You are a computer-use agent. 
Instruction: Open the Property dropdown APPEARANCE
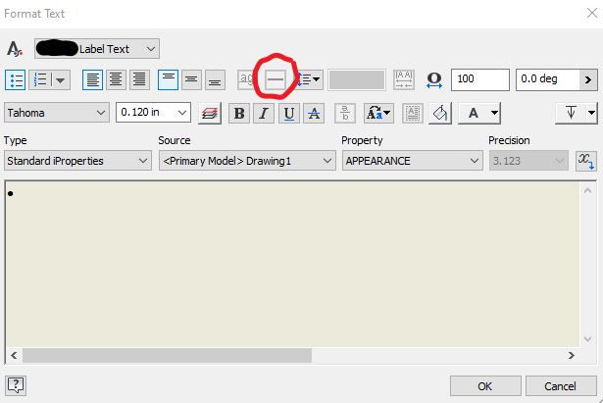tap(413, 161)
